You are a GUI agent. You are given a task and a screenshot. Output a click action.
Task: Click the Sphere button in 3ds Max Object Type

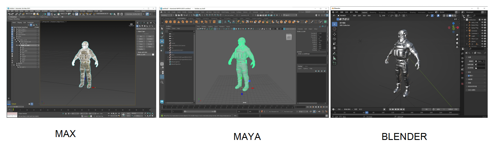pyautogui.click(x=141, y=39)
